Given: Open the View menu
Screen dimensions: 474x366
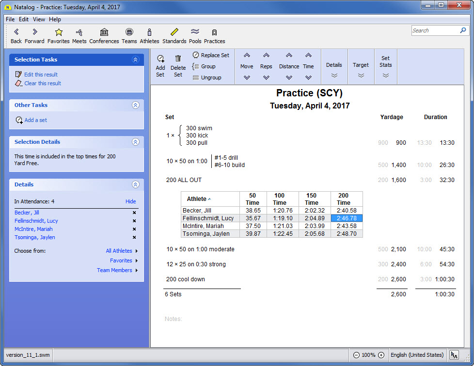Looking at the screenshot, I should click(39, 19).
